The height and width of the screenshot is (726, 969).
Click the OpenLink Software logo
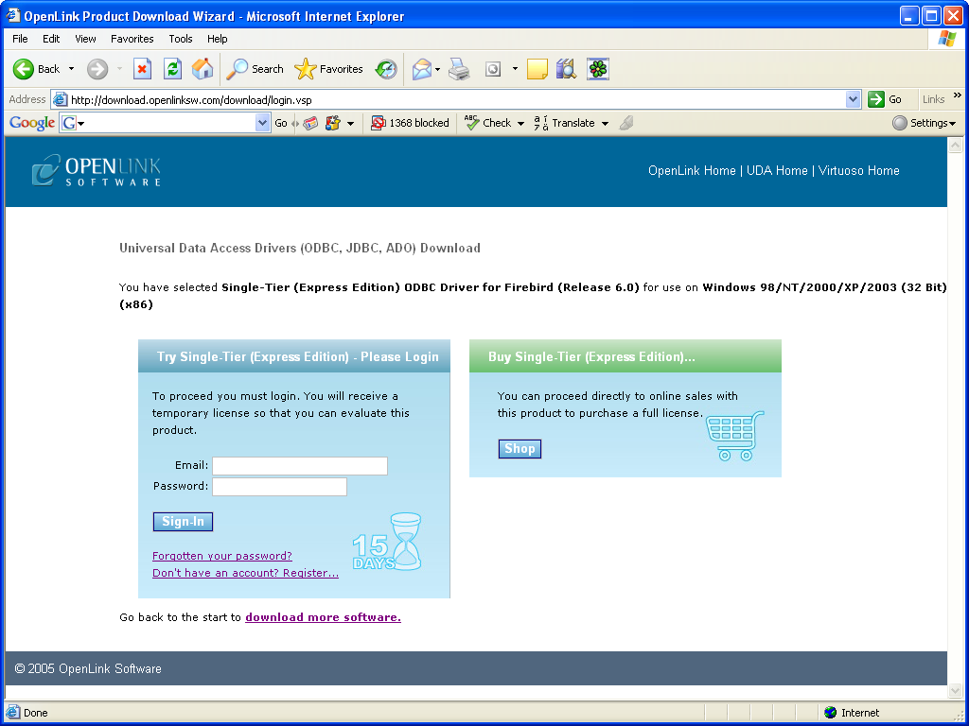tap(97, 170)
